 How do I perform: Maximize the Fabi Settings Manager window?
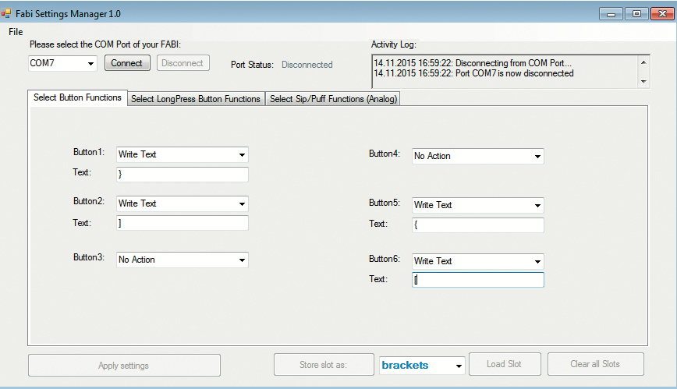tap(636, 14)
